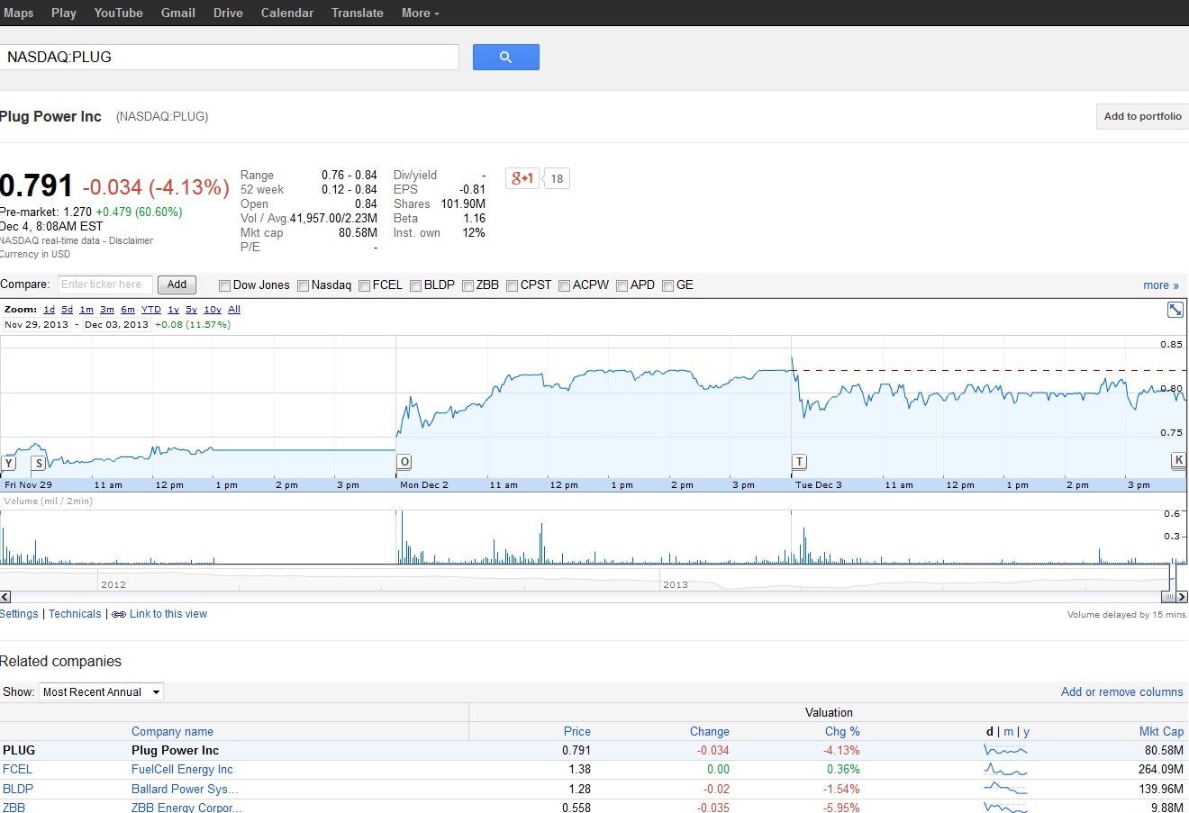Click the K news flag marker

[1178, 460]
